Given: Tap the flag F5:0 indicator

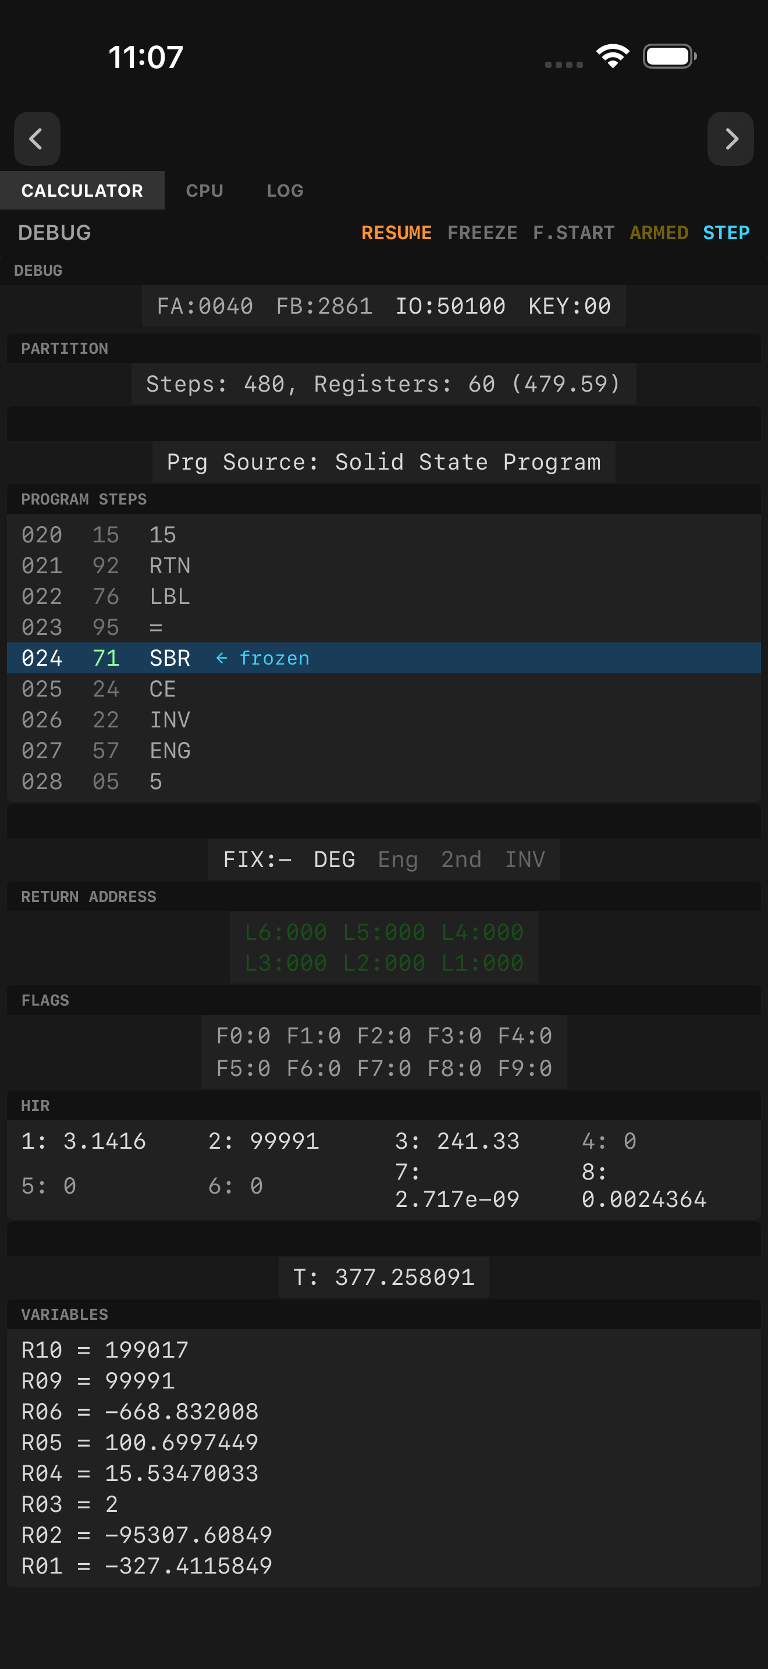Looking at the screenshot, I should pos(243,1068).
